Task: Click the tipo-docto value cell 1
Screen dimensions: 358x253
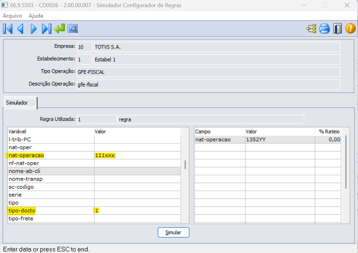Action: coord(138,211)
